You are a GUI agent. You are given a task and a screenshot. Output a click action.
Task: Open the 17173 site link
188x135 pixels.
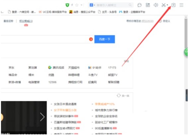pos(112,68)
